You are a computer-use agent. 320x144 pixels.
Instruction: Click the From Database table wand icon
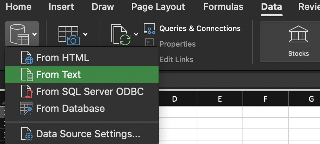(x=26, y=108)
